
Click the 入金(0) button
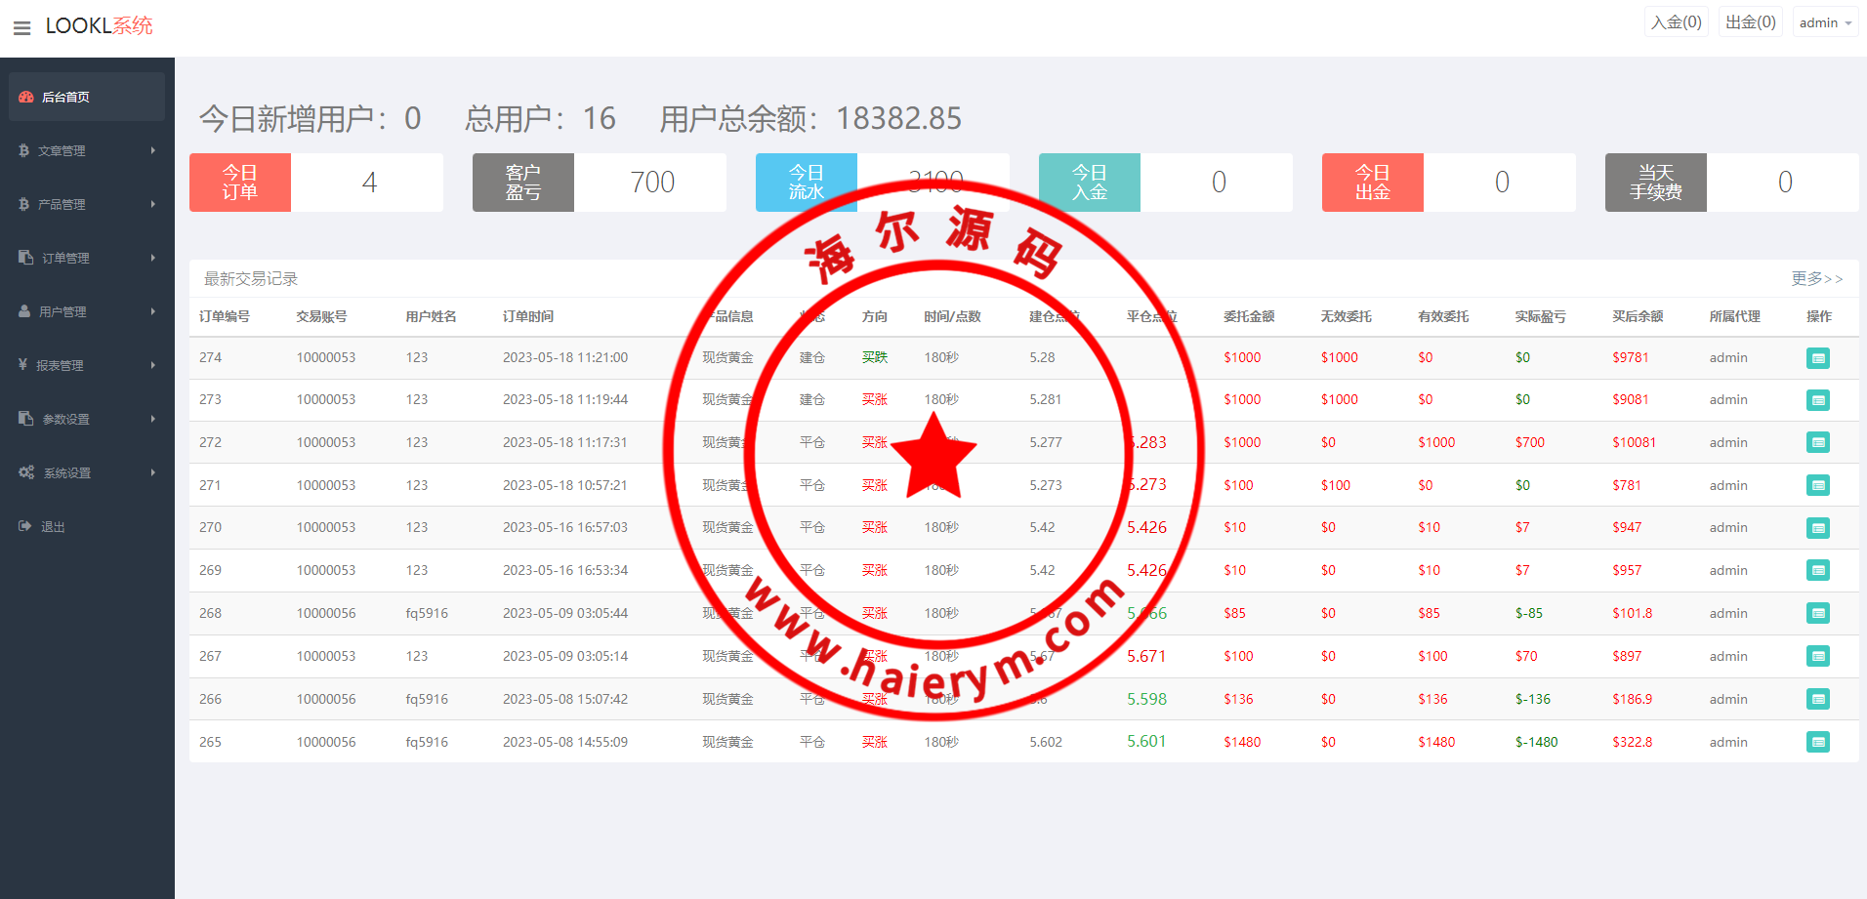pyautogui.click(x=1676, y=22)
